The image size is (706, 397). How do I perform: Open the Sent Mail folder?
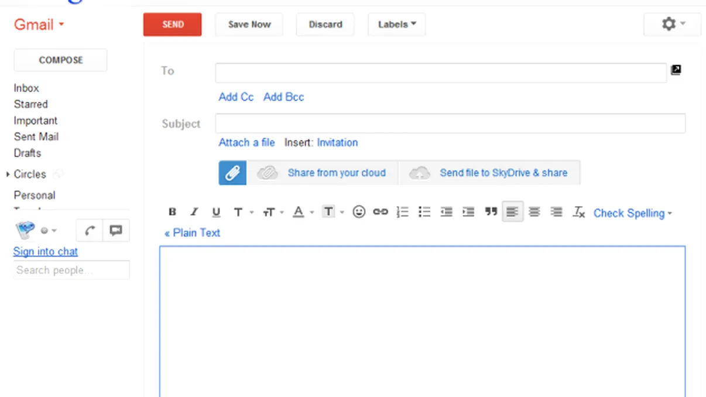point(36,136)
